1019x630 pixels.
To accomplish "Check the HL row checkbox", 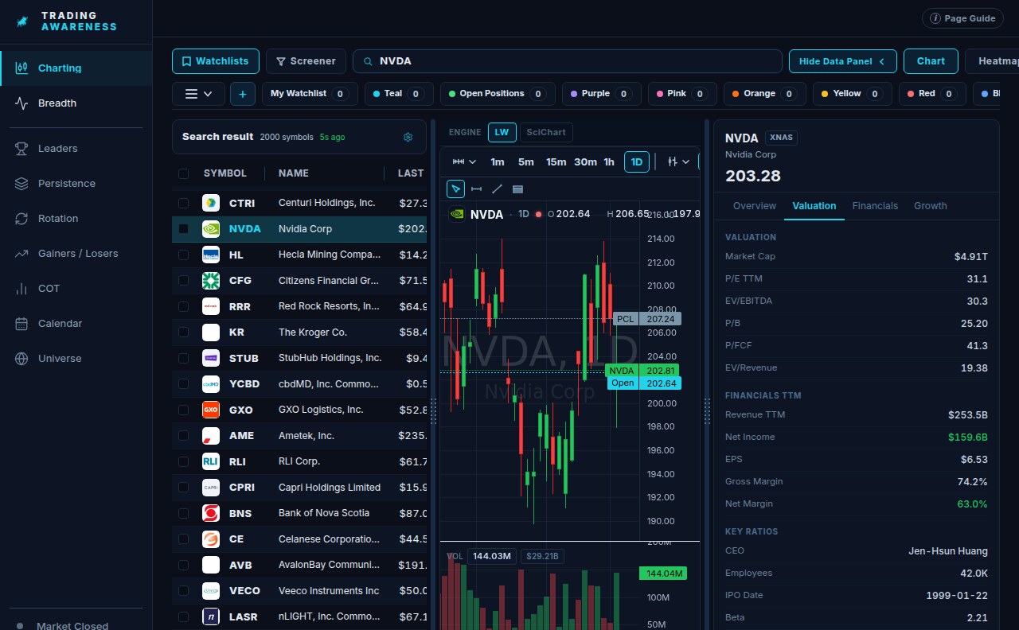I will 184,255.
